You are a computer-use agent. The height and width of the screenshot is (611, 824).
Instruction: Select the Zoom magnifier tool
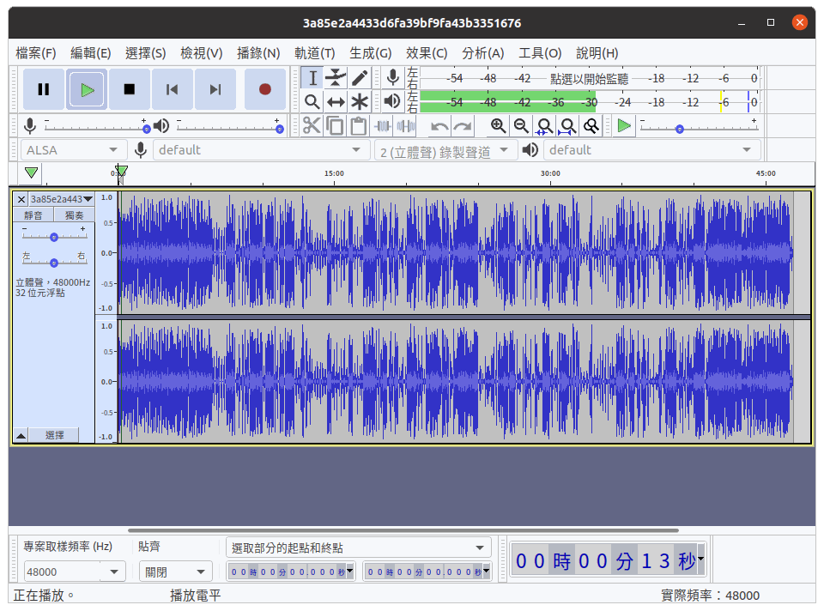[x=312, y=101]
